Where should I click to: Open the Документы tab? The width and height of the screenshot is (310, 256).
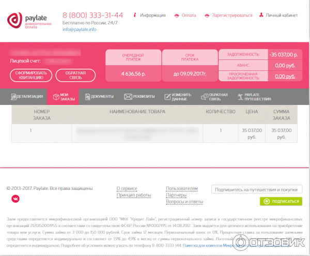pos(99,97)
